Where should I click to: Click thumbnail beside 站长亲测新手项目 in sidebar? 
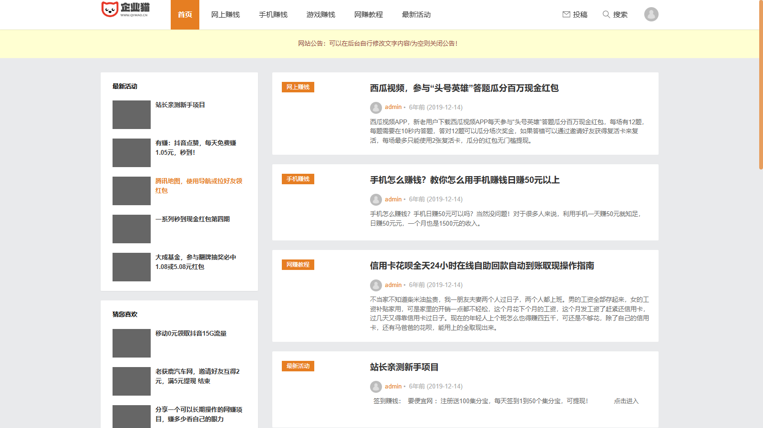132,115
